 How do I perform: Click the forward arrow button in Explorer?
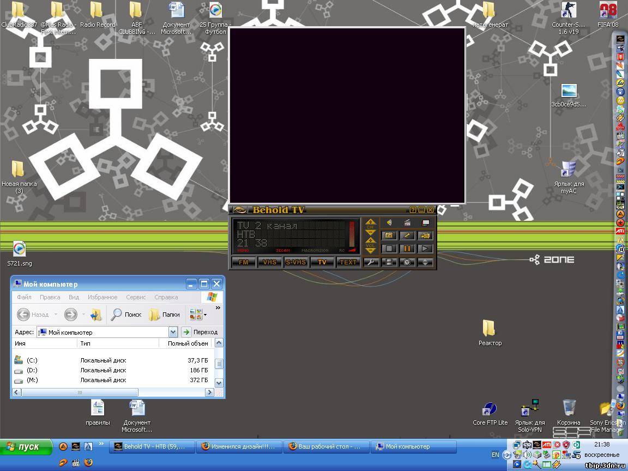coord(70,315)
